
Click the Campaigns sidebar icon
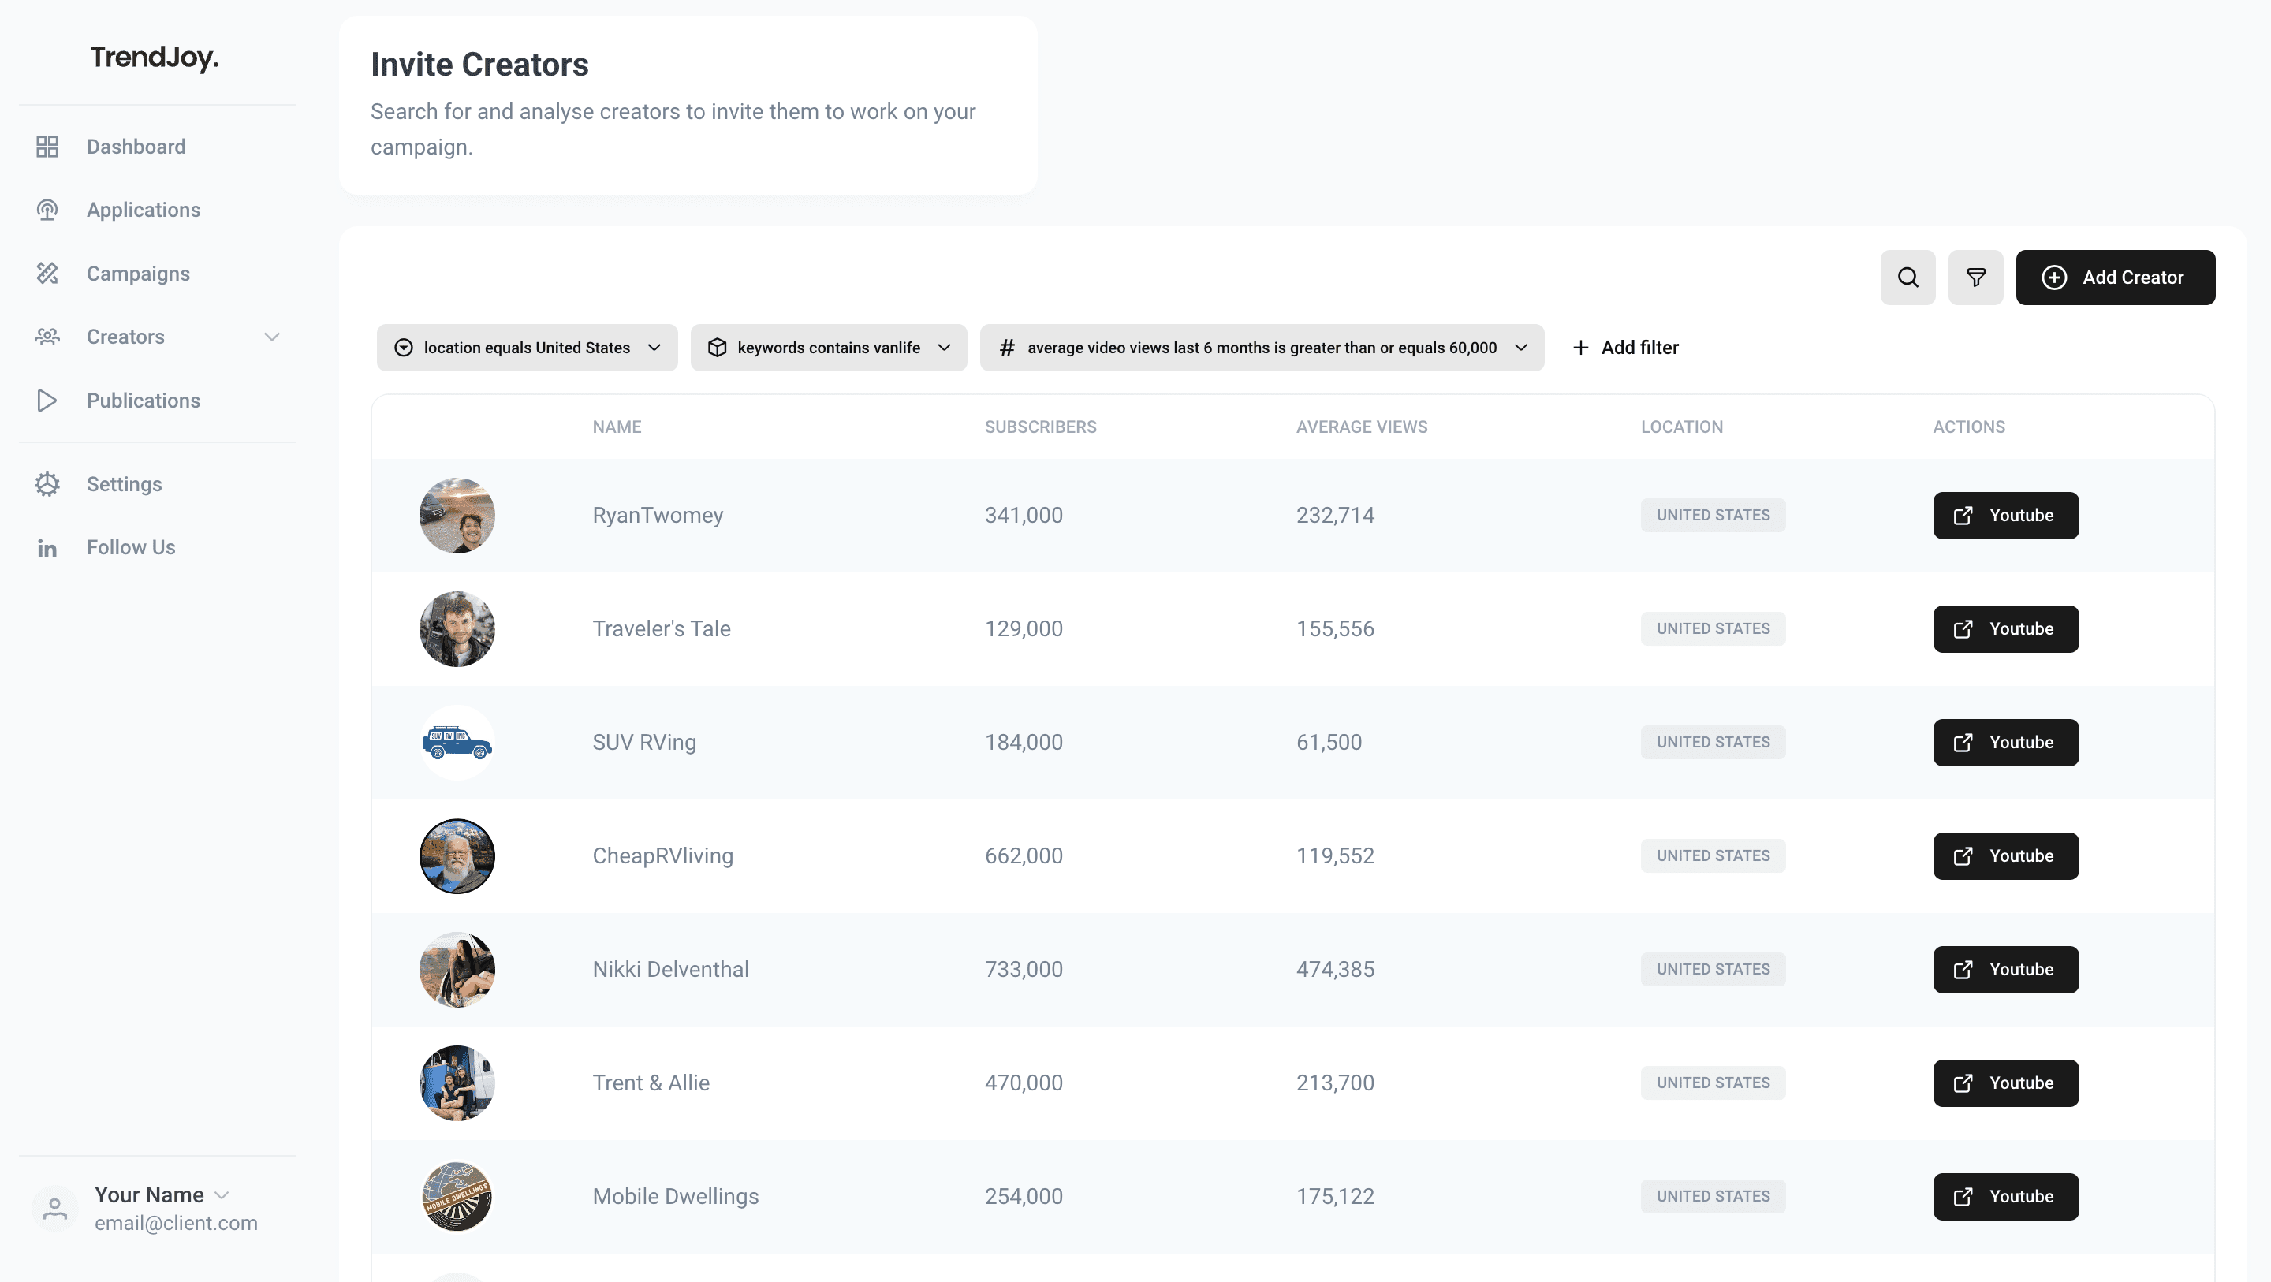click(x=47, y=274)
